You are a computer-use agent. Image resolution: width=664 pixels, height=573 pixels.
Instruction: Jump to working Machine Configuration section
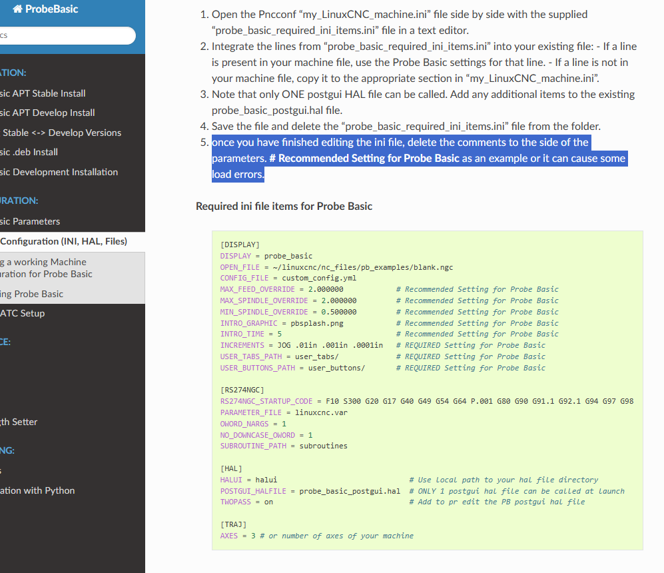click(x=46, y=268)
